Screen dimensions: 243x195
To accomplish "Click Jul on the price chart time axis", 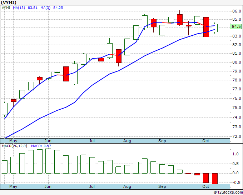I will 92,141.
